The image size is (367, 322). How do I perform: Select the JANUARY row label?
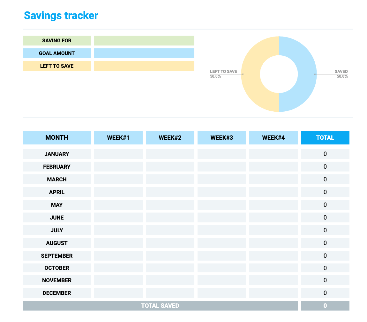pyautogui.click(x=56, y=154)
